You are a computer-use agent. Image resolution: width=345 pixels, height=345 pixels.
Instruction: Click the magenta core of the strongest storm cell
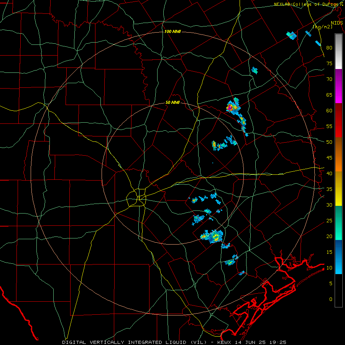[x=230, y=108]
